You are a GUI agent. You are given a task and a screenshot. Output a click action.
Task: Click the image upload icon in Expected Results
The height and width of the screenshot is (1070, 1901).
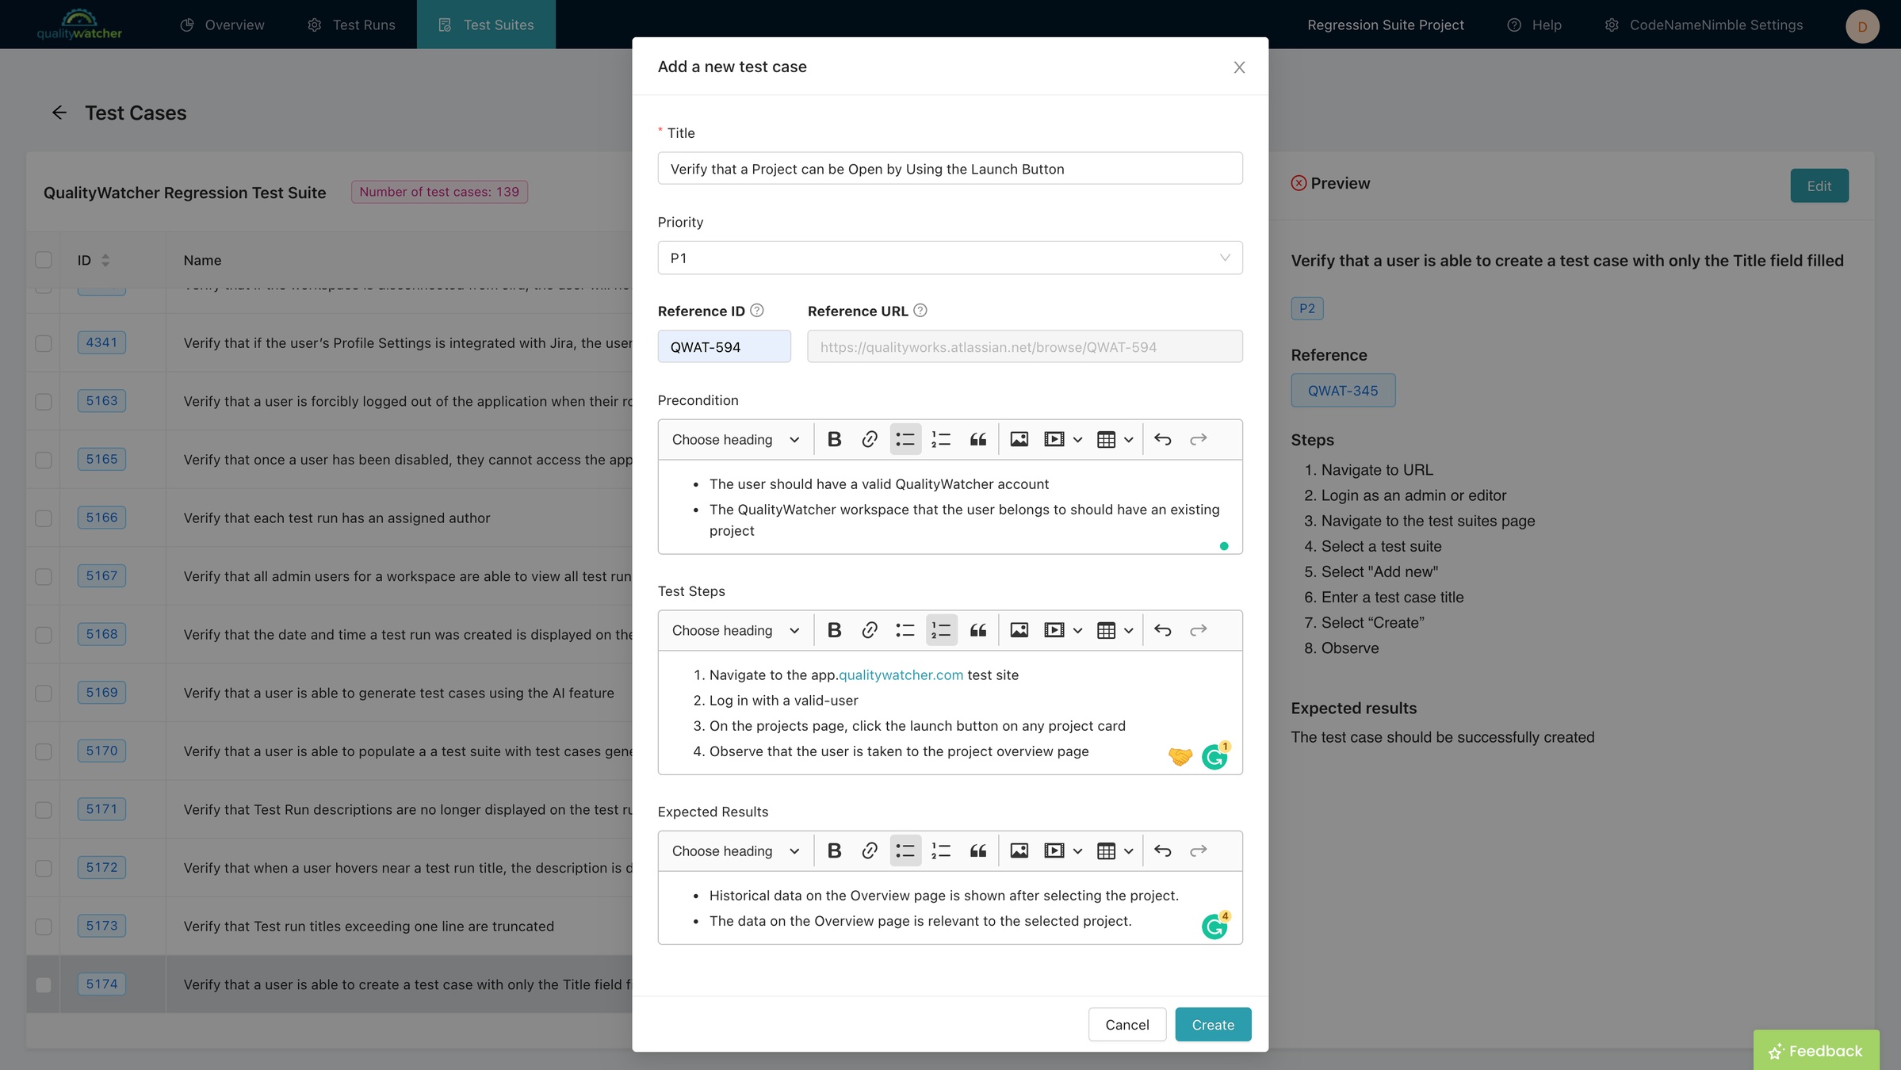[1019, 850]
